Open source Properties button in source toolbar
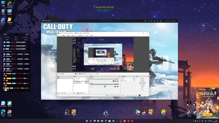Image resolution: width=219 pixels, height=123 pixels. pos(77,74)
